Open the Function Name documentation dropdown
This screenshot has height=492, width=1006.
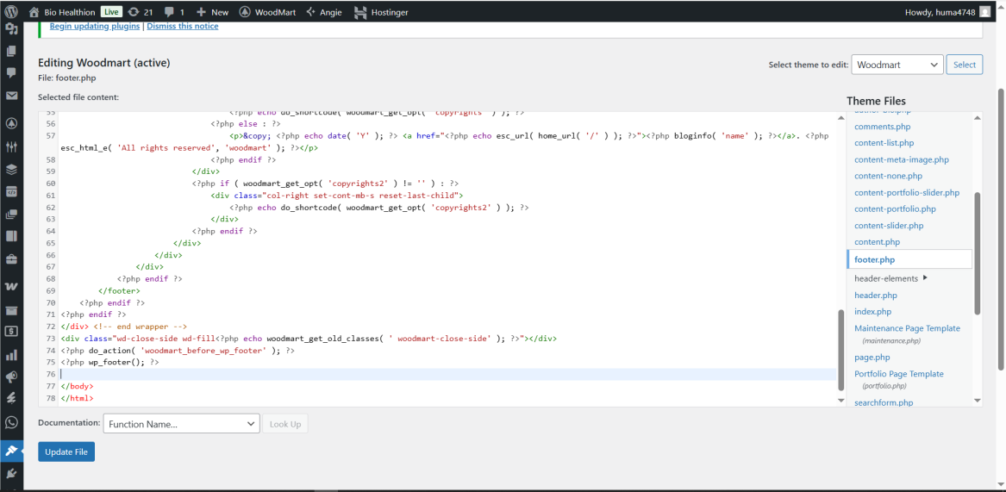[181, 424]
